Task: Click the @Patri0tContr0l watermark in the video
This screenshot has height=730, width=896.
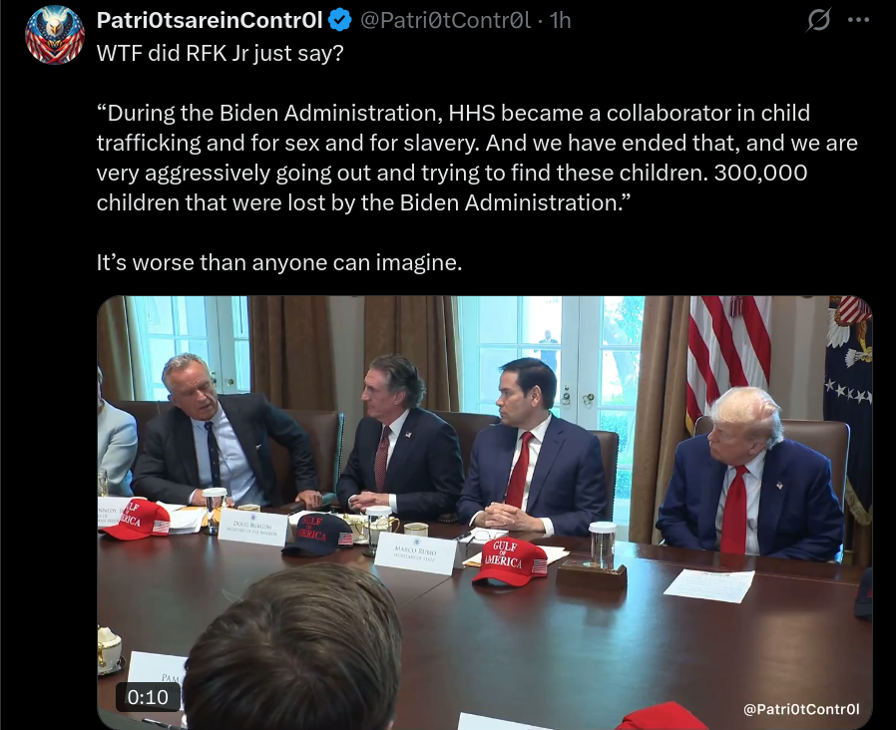Action: click(x=800, y=709)
